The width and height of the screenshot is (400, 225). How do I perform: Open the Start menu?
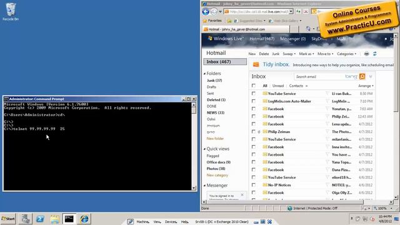point(8,219)
